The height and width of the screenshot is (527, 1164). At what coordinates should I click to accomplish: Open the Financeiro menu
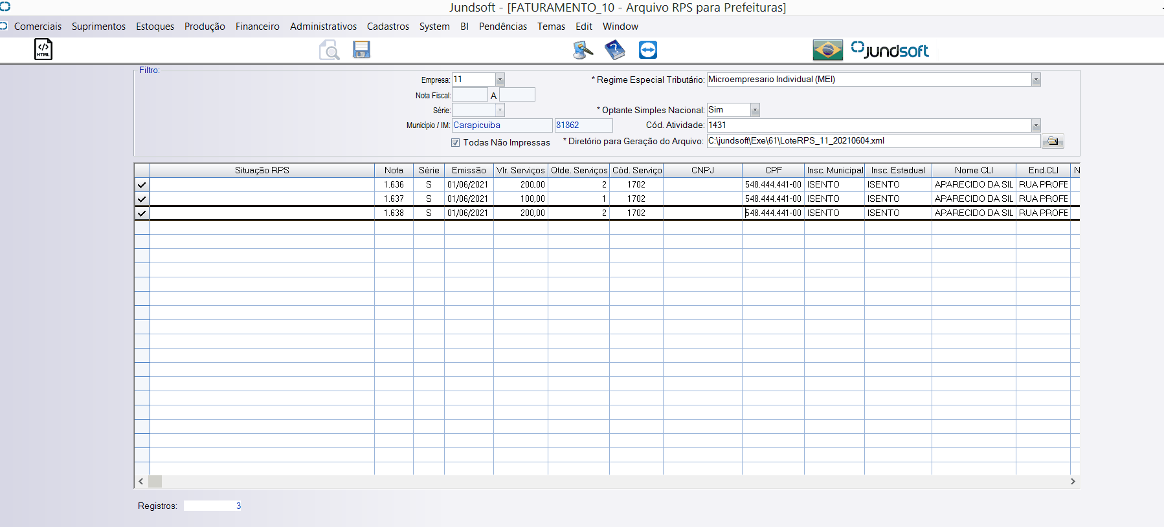click(x=258, y=27)
